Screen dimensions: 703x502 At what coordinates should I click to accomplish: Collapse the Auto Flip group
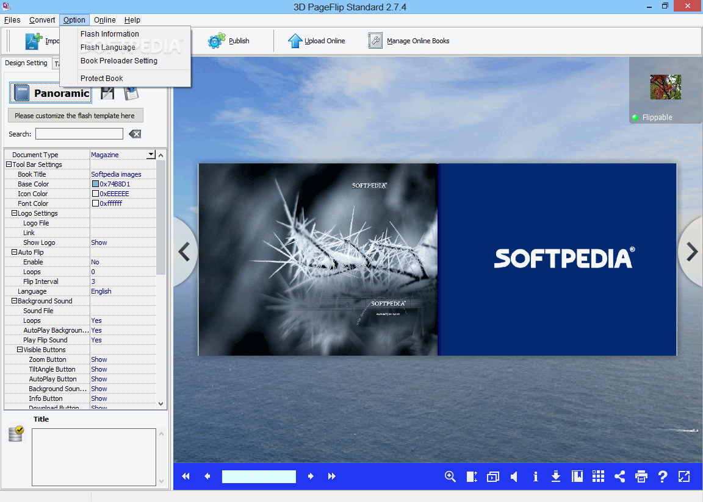pyautogui.click(x=15, y=252)
